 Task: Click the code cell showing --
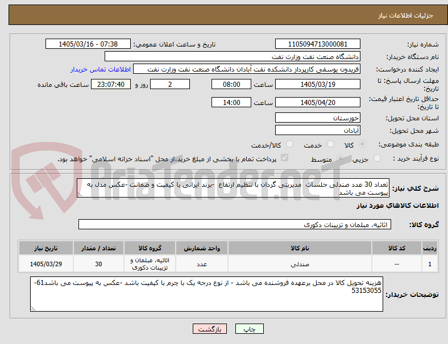pyautogui.click(x=397, y=264)
